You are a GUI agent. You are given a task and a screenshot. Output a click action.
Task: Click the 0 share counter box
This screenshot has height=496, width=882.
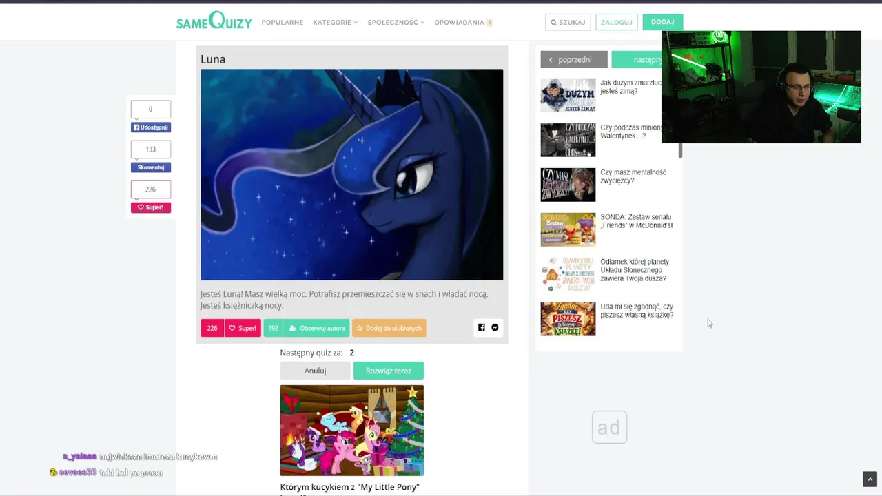pyautogui.click(x=151, y=110)
